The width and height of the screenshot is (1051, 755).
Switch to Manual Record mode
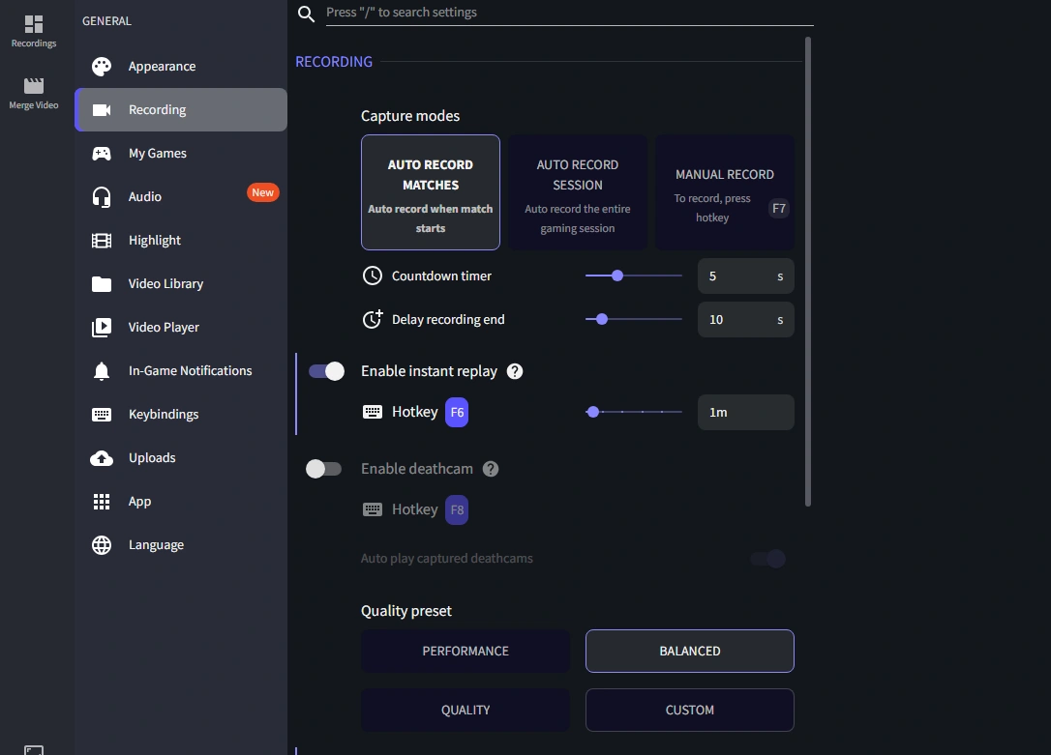[x=724, y=191]
